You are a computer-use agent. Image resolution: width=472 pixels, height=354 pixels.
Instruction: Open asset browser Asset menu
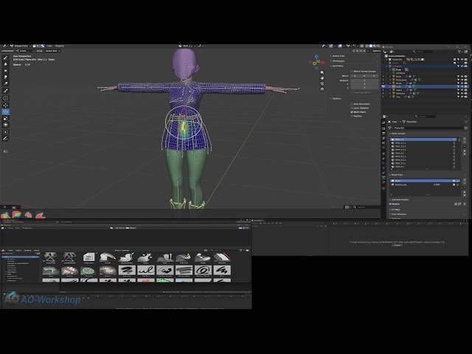click(36, 251)
